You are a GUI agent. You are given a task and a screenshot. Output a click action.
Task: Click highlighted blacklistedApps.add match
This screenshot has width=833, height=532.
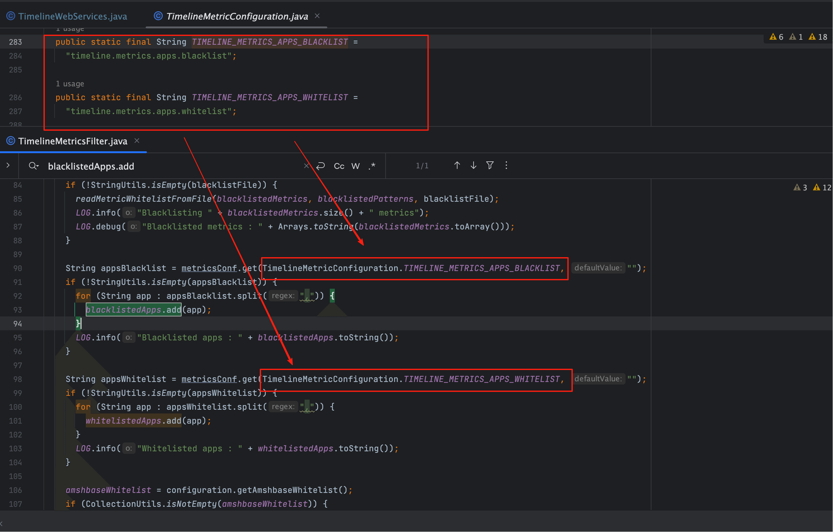(x=134, y=310)
